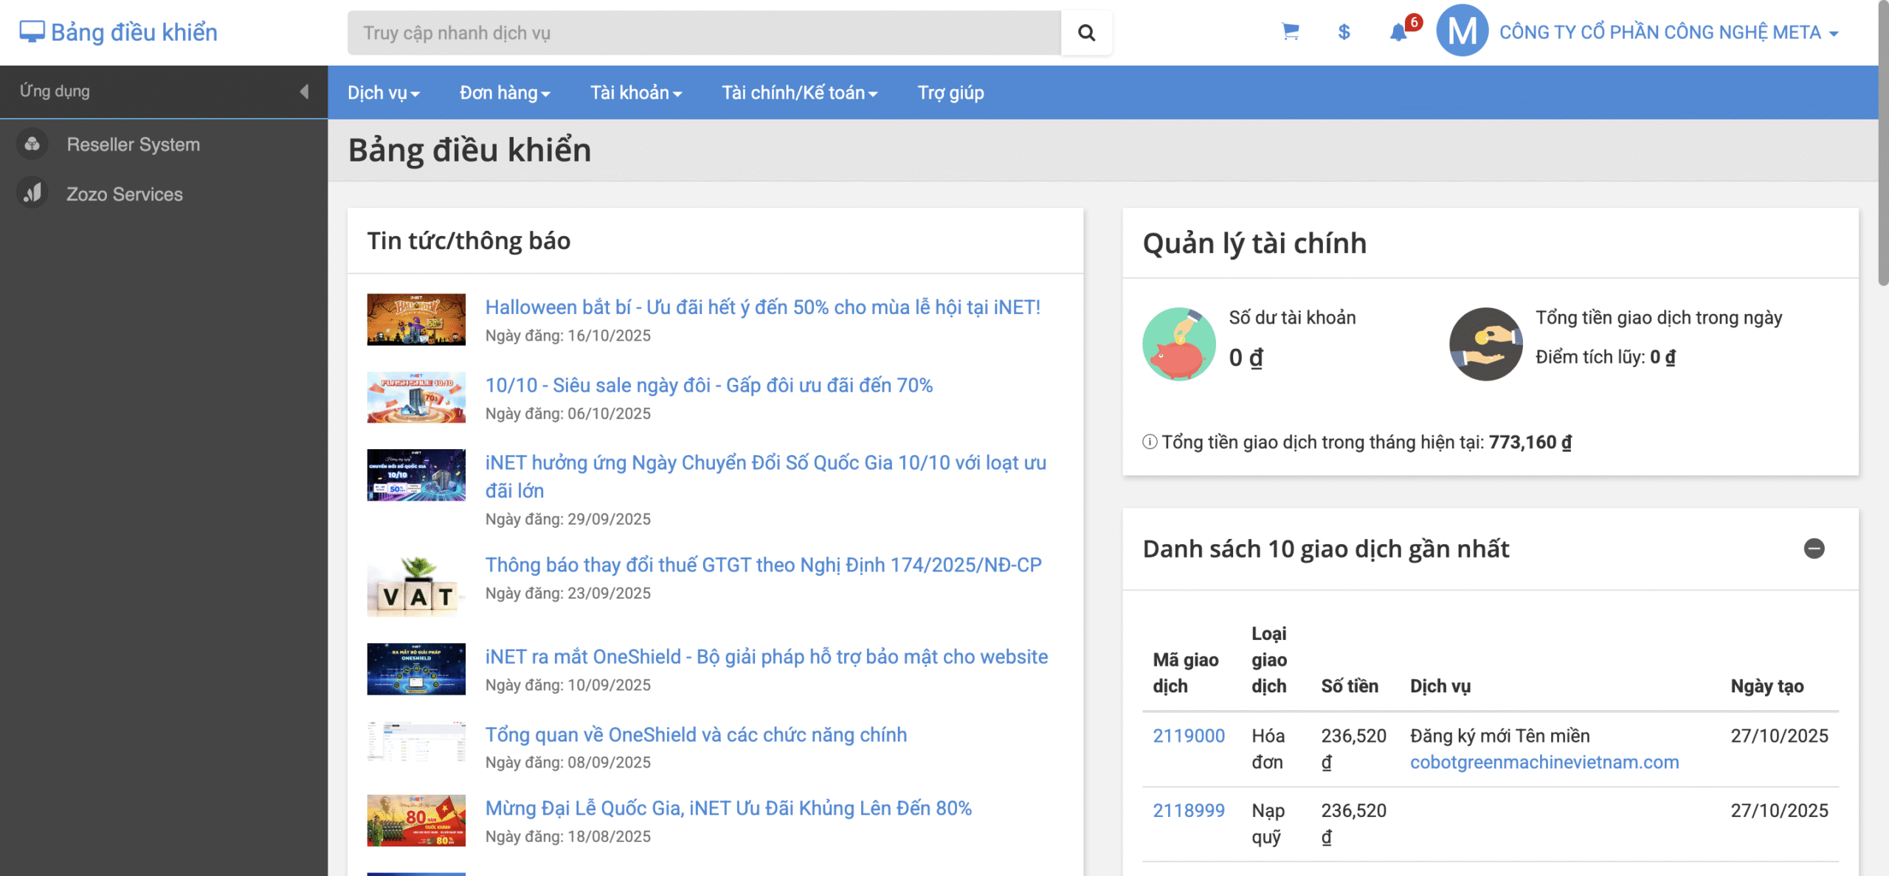Click the Zozo Services sidebar icon
This screenshot has height=876, width=1889.
pos(32,194)
